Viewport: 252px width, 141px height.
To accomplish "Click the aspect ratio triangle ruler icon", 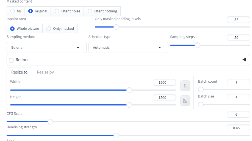I will point(185,101).
